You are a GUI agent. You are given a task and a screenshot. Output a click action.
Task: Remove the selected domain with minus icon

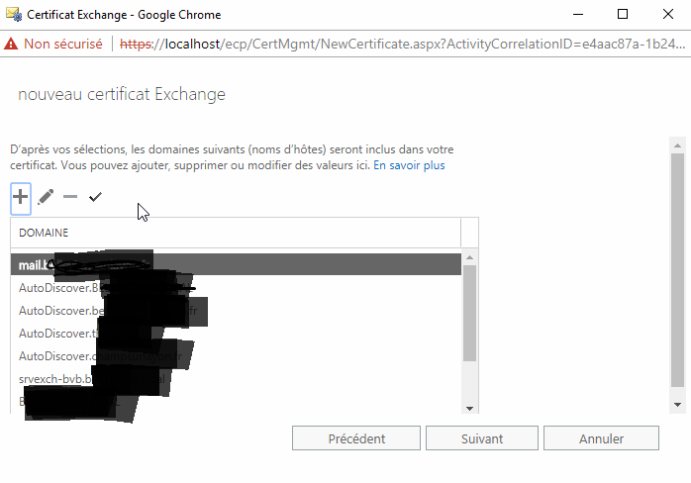(70, 197)
